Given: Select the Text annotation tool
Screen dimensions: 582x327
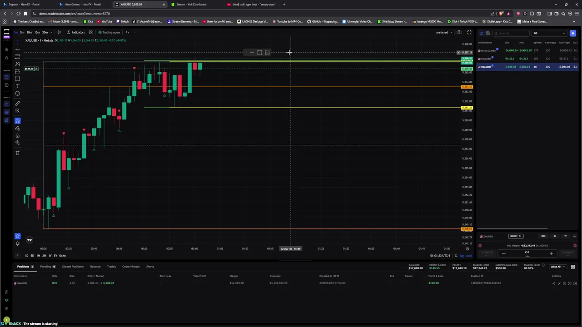Looking at the screenshot, I should coord(17,86).
